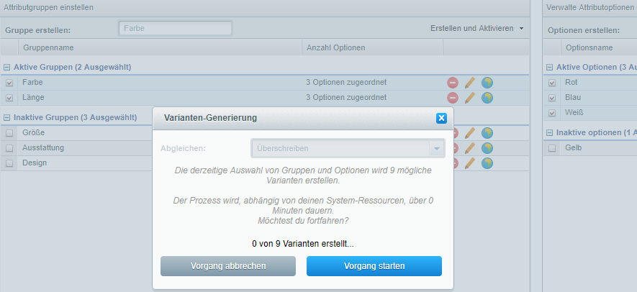637x292 pixels.
Task: Open the Abgleichen Überschreiben combo box
Action: 348,148
